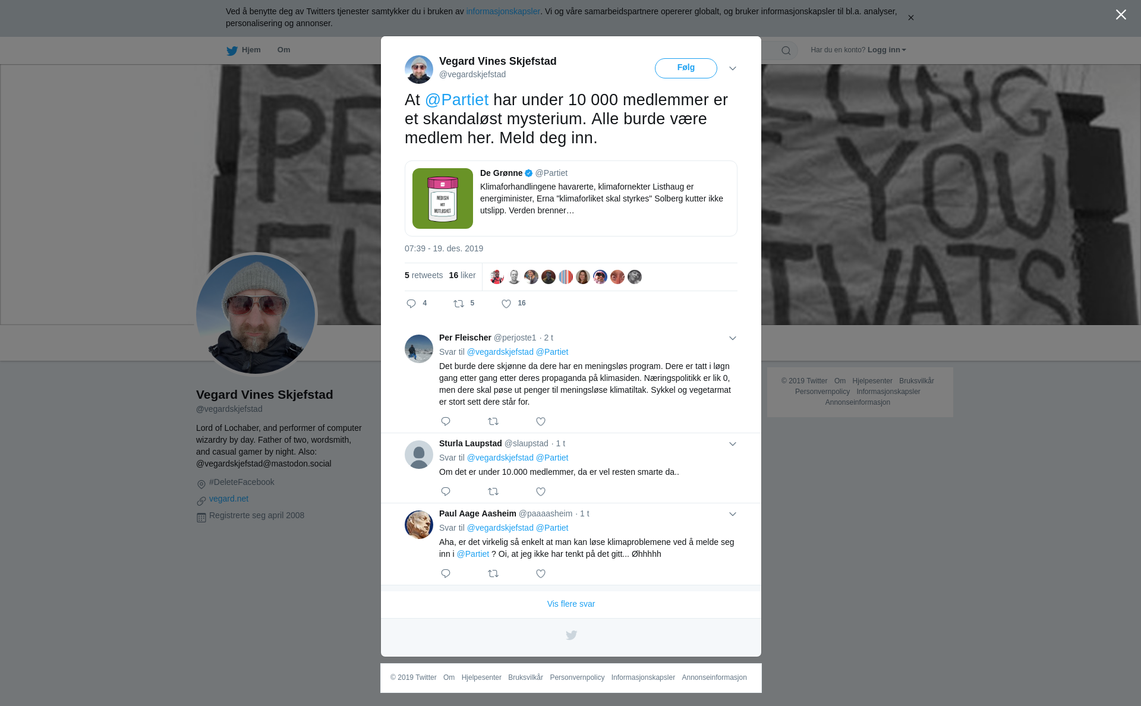The height and width of the screenshot is (706, 1141).
Task: Reply to Paul Aage Aasheim's comment
Action: point(446,573)
